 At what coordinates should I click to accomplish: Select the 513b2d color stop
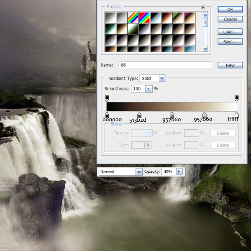click(x=139, y=115)
